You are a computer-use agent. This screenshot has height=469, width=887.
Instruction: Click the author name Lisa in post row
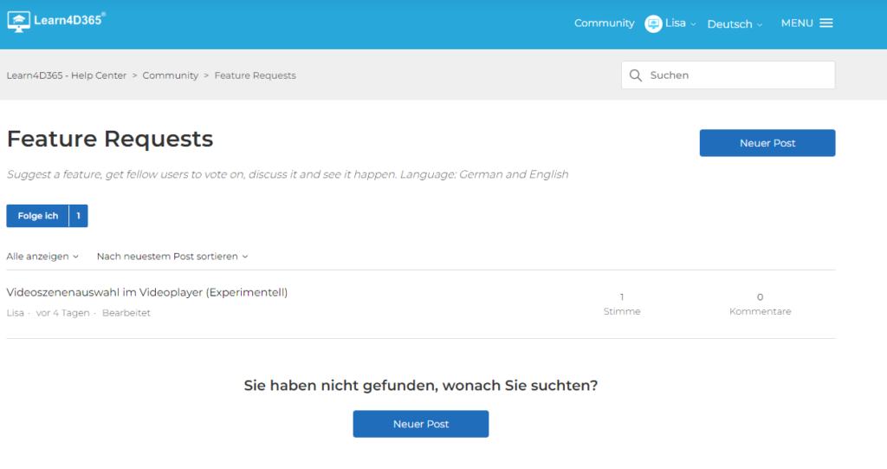pos(16,313)
